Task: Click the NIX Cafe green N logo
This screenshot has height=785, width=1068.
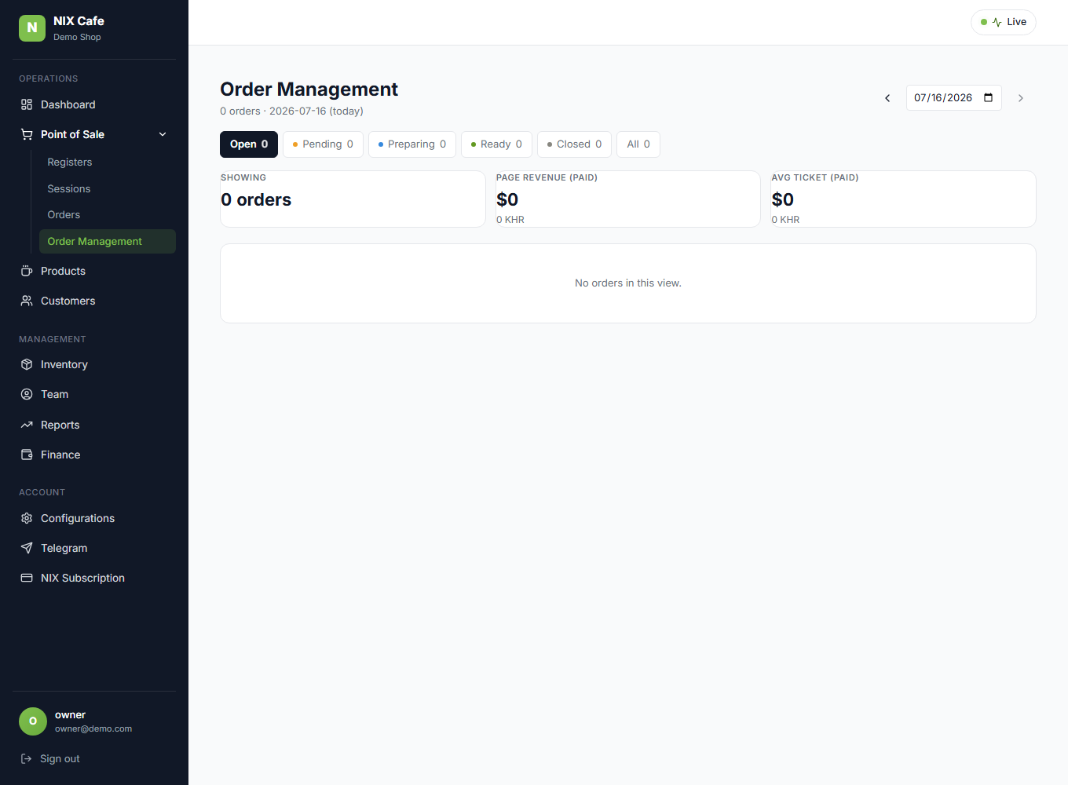Action: [32, 27]
